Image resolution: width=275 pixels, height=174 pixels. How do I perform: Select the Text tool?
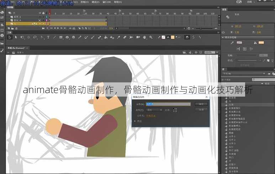point(48,37)
